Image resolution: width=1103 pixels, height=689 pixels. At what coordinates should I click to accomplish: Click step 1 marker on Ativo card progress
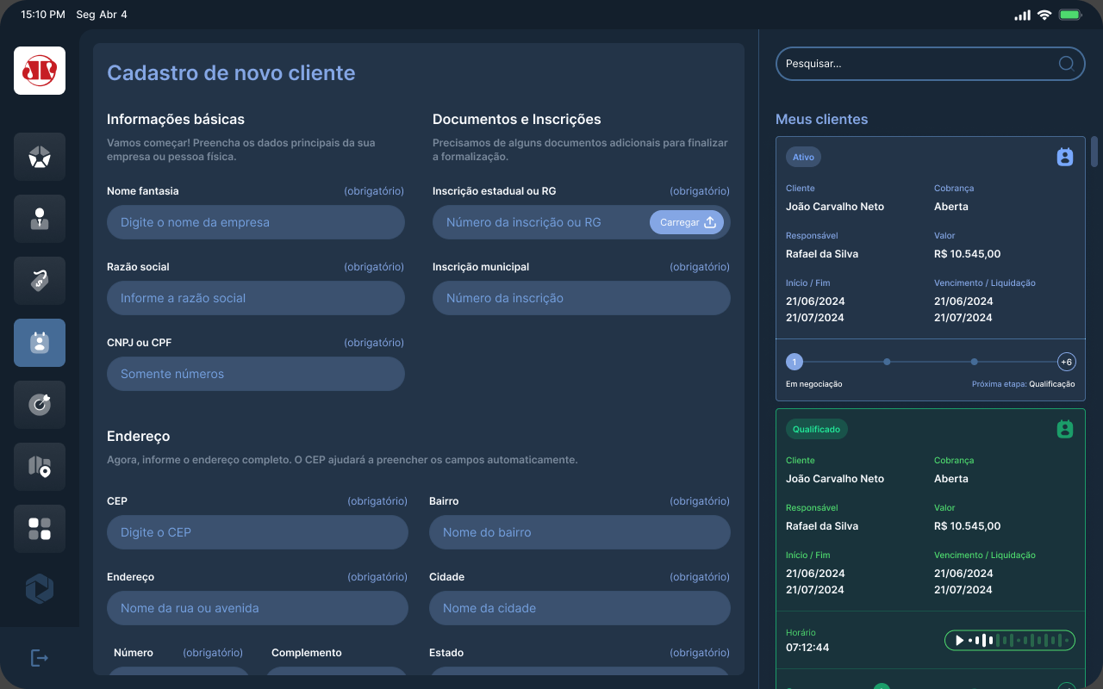pos(795,362)
